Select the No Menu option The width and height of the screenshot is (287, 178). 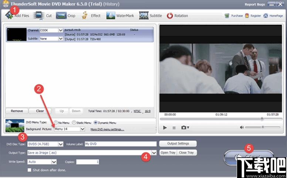point(56,122)
